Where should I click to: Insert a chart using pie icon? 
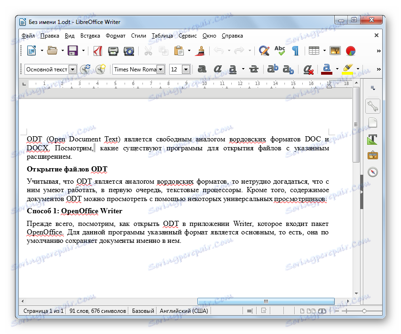[350, 51]
